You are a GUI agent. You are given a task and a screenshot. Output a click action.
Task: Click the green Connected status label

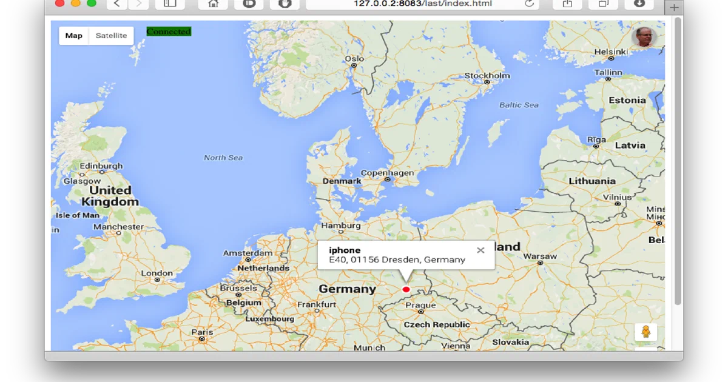(169, 32)
